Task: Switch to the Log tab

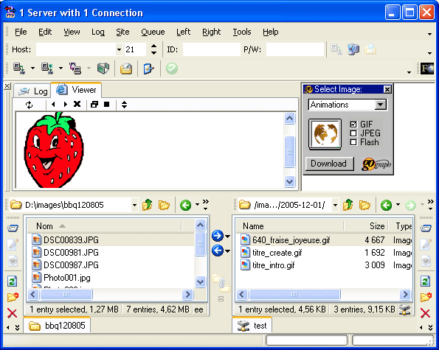Action: tap(32, 91)
